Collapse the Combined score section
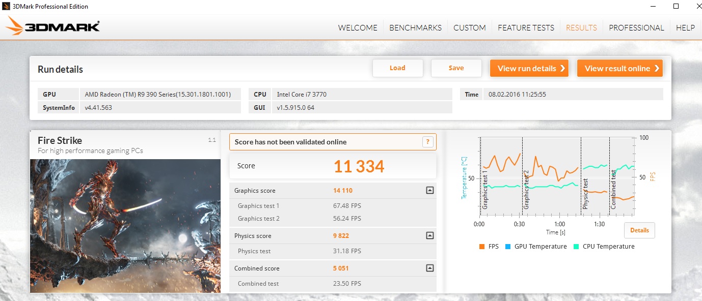The width and height of the screenshot is (702, 301). coord(429,268)
